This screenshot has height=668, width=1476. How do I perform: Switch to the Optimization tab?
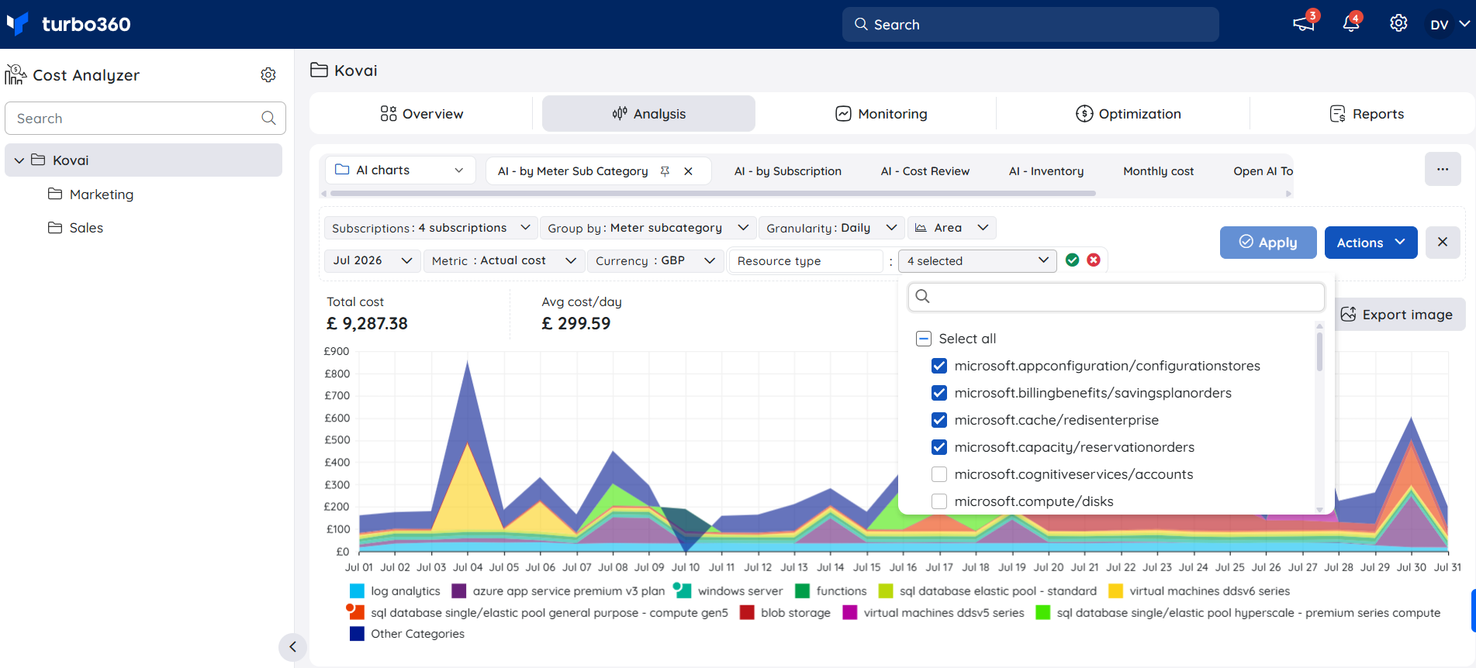coord(1128,114)
